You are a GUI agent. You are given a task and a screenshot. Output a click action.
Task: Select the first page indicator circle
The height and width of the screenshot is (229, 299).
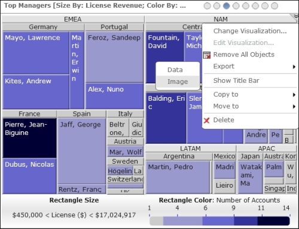pos(208,6)
